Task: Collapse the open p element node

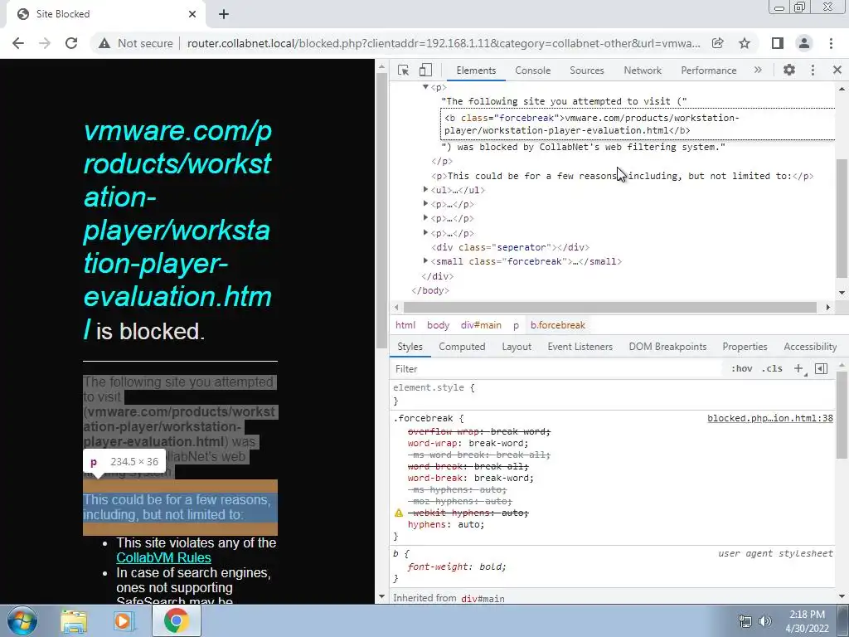Action: (x=425, y=86)
